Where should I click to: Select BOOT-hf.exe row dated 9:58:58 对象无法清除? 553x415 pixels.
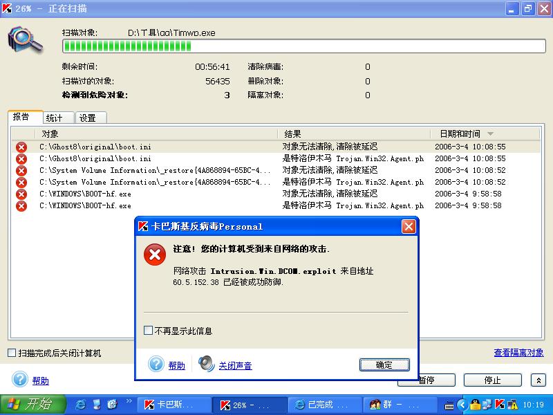pyautogui.click(x=275, y=194)
